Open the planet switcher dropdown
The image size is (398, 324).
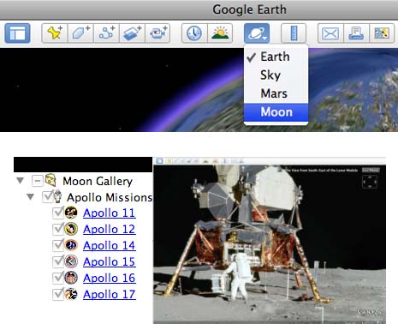pyautogui.click(x=257, y=33)
